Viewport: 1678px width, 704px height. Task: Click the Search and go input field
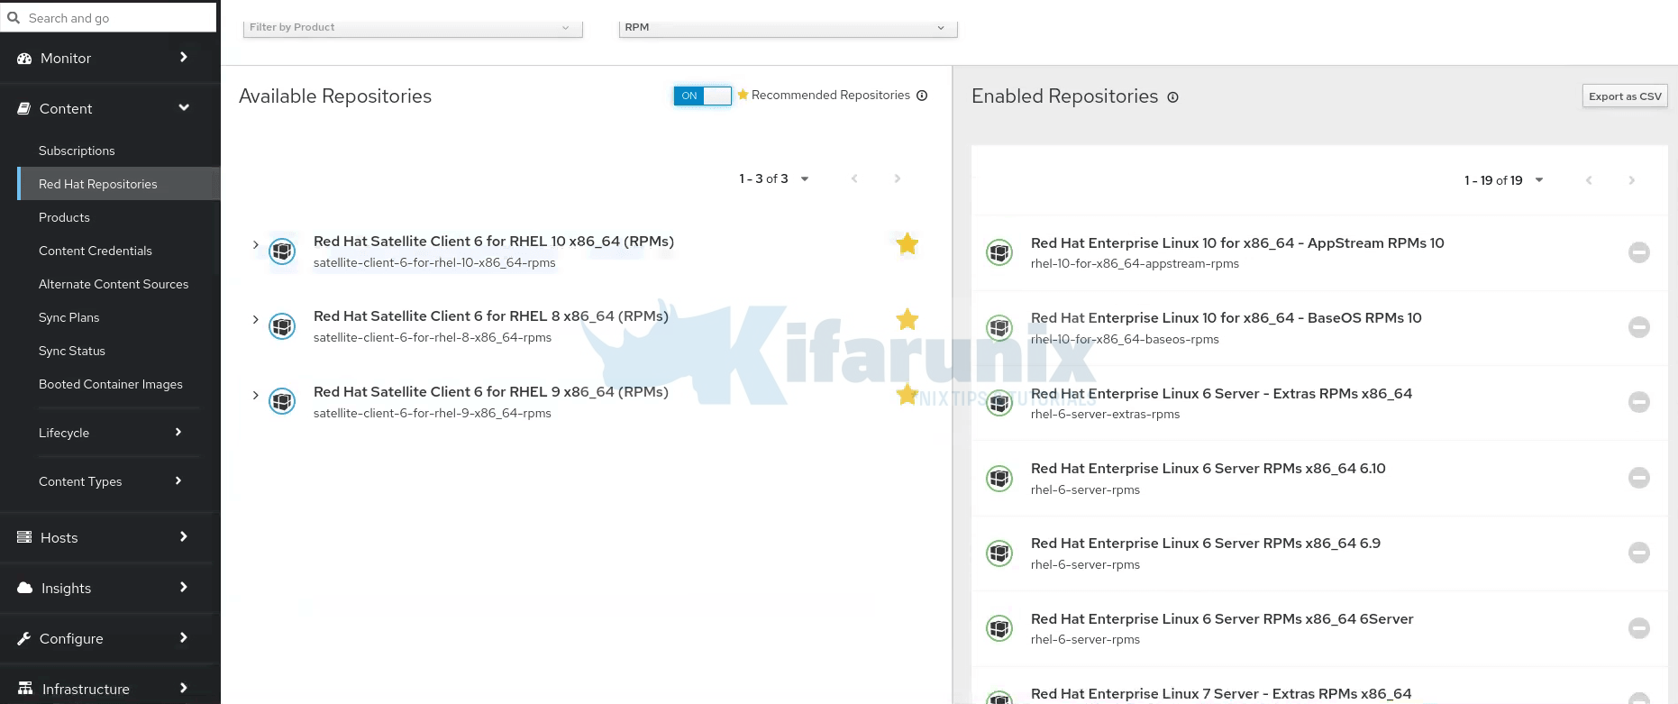108,18
